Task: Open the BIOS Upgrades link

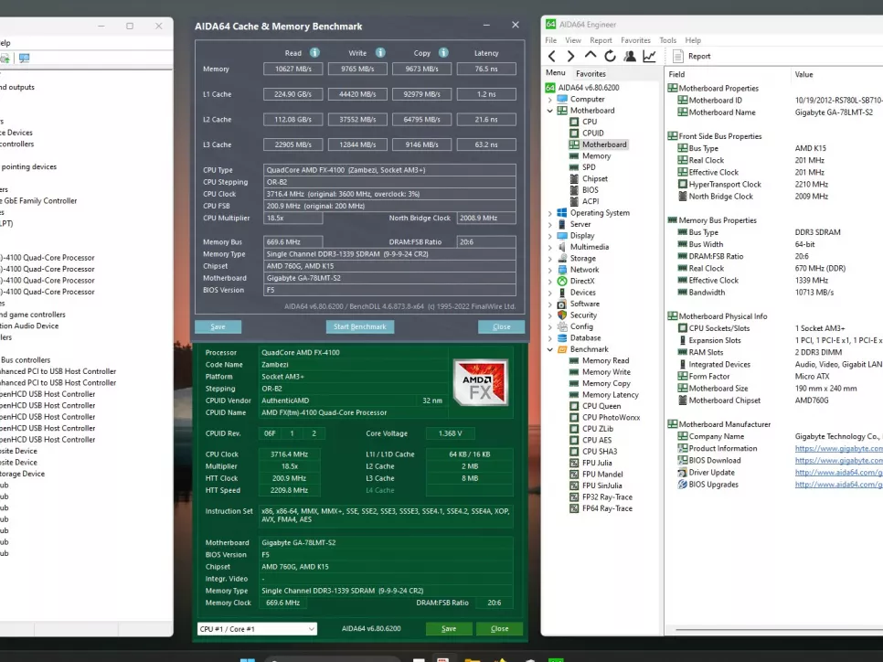Action: (x=838, y=485)
